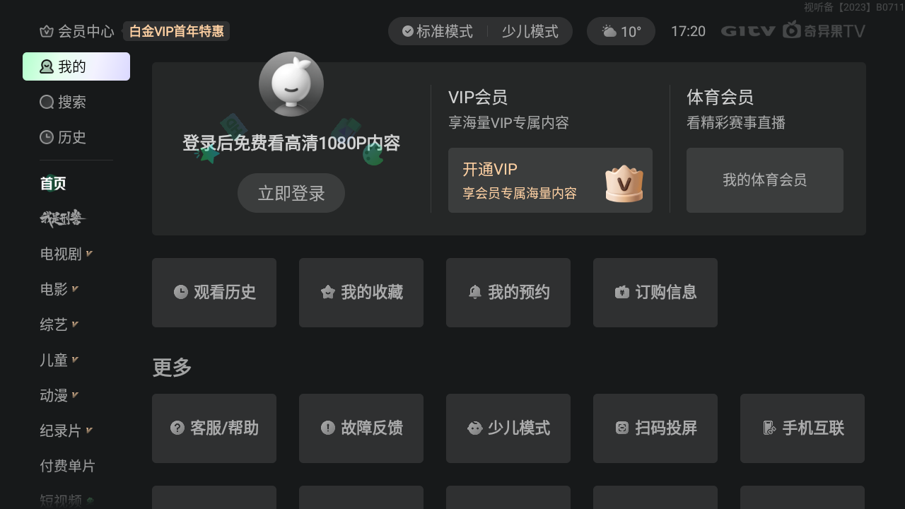Switch to 少儿模式 in top bar
The height and width of the screenshot is (509, 905).
530,31
